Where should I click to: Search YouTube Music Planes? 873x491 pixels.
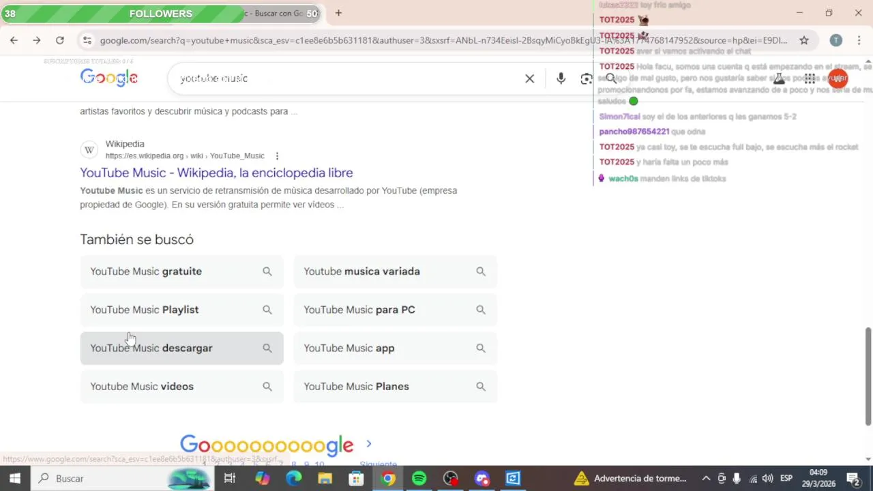tap(396, 386)
